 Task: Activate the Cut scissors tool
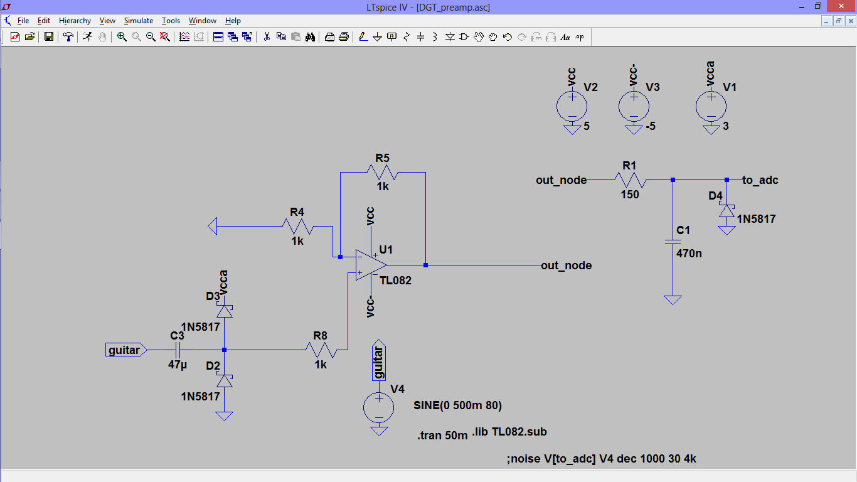267,37
